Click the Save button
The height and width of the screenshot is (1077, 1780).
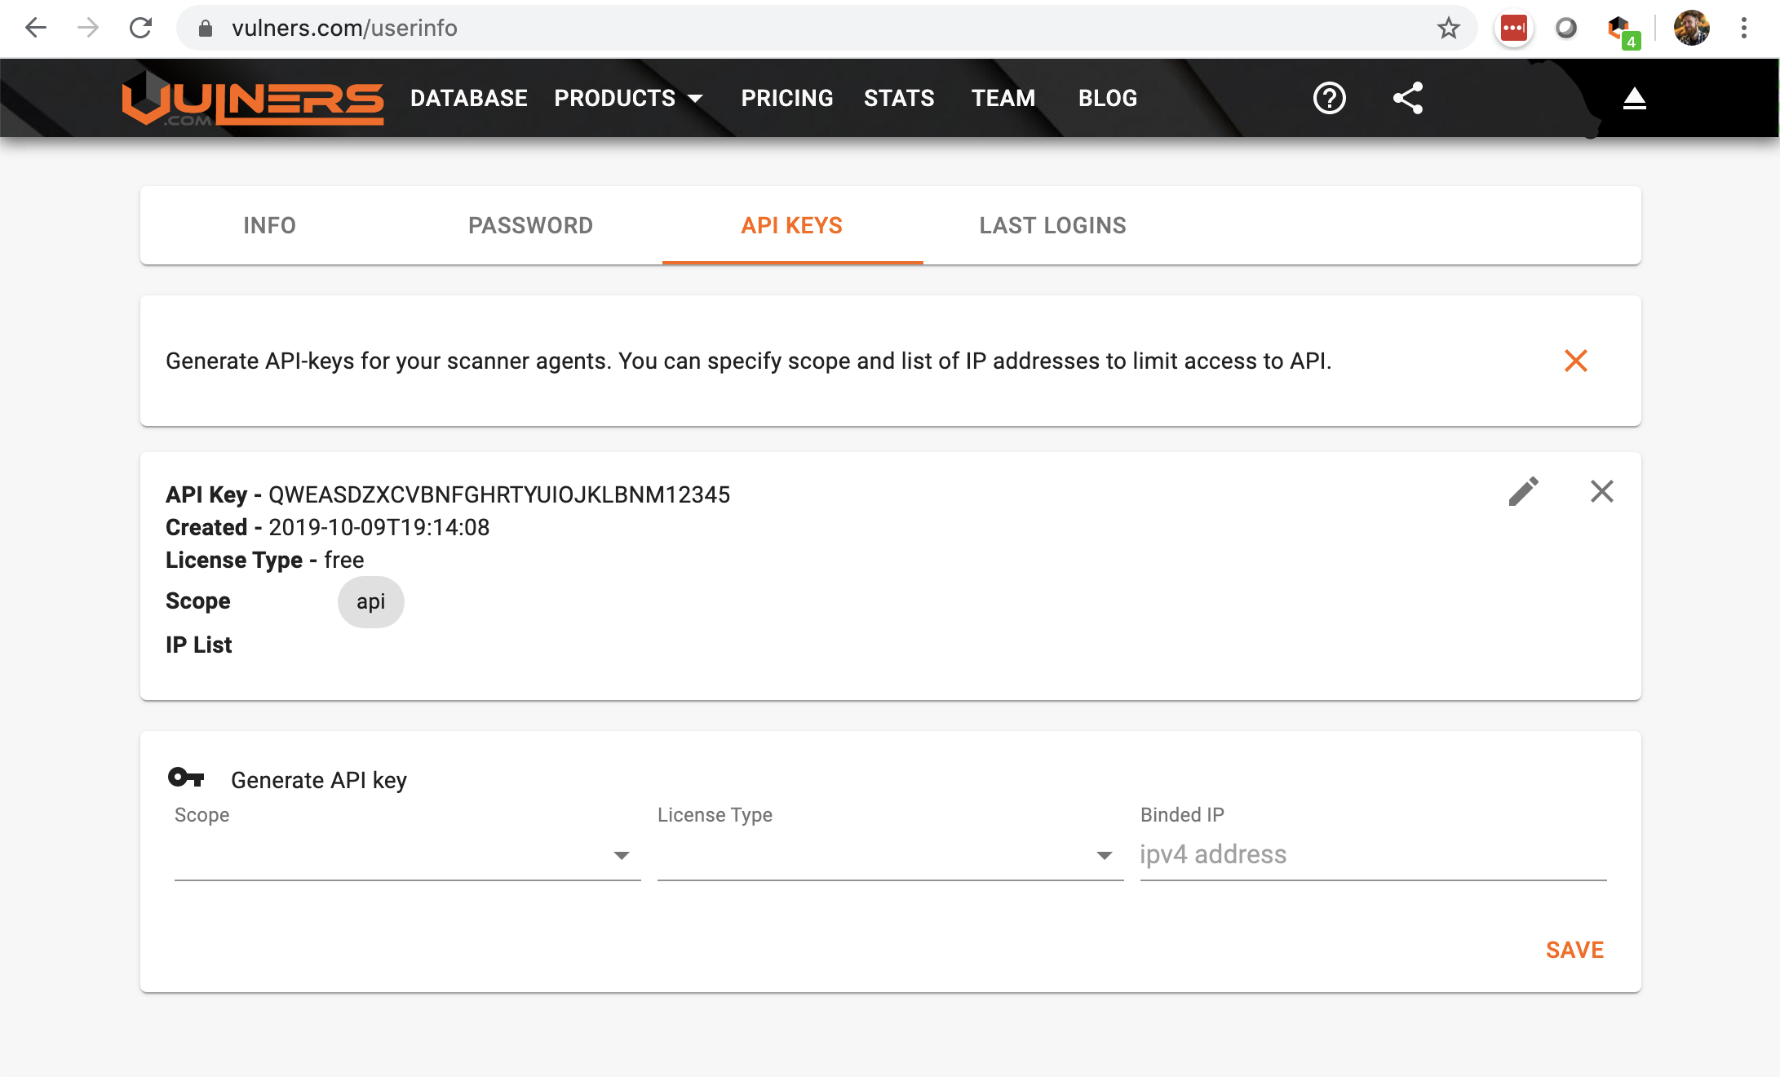click(x=1574, y=950)
